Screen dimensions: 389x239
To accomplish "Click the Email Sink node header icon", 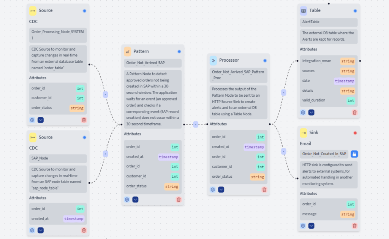I will coord(304,132).
